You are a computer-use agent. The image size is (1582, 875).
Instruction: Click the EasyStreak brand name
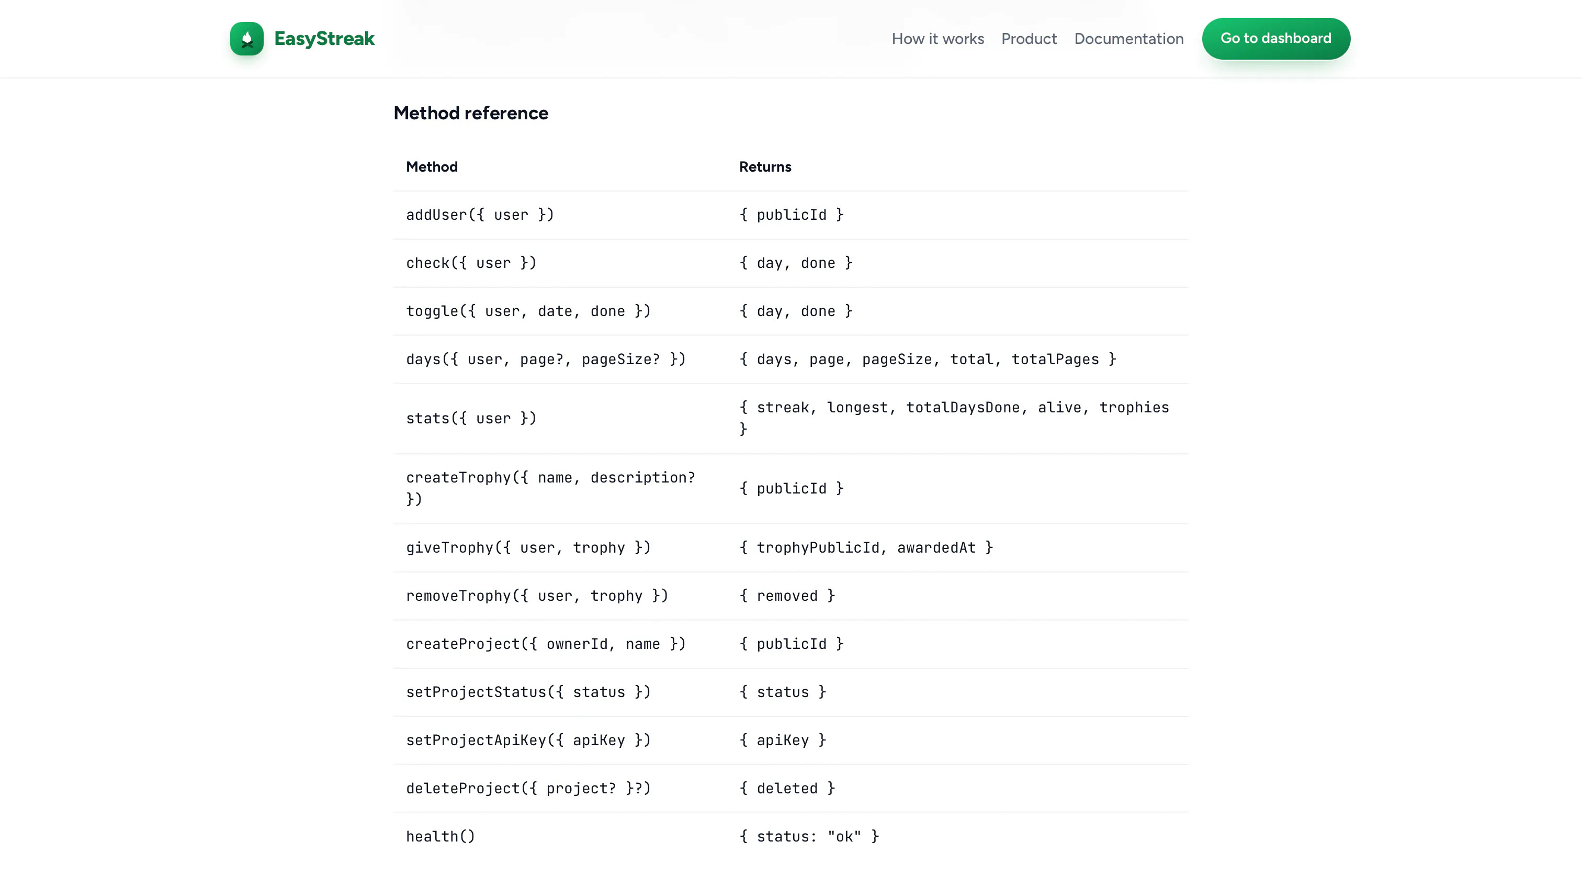(x=324, y=39)
